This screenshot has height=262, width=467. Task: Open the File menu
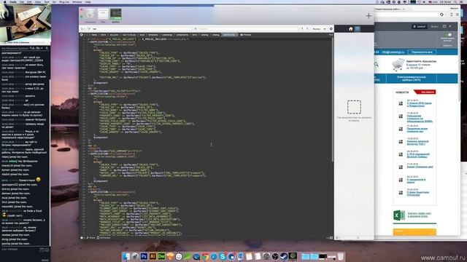(22, 1)
